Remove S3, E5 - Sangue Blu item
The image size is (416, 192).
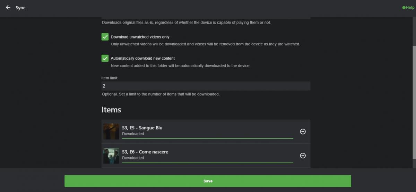point(303,132)
